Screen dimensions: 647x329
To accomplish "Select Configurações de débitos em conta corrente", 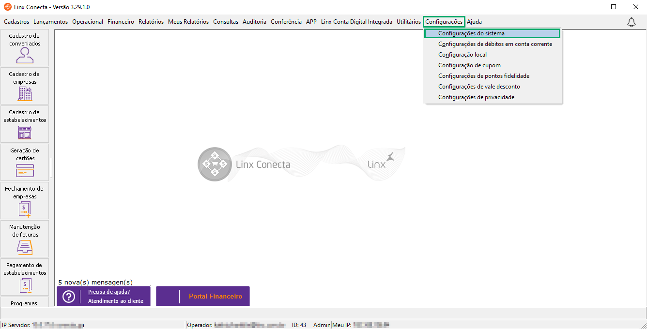I will [x=493, y=44].
